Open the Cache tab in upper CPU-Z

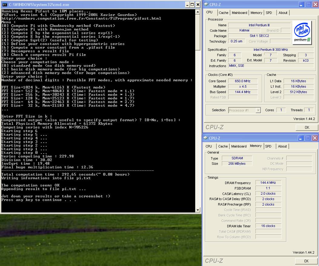pyautogui.click(x=223, y=13)
